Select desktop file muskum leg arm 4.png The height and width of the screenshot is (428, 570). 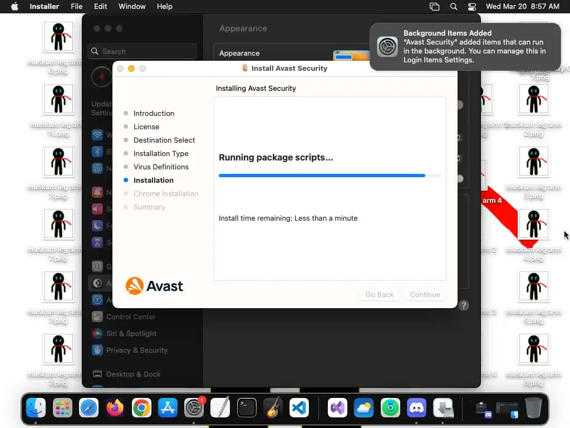click(x=533, y=236)
